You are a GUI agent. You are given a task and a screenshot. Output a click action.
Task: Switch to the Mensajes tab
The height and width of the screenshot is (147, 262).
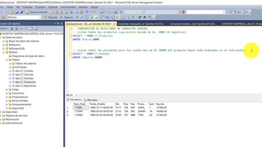[x=91, y=100]
